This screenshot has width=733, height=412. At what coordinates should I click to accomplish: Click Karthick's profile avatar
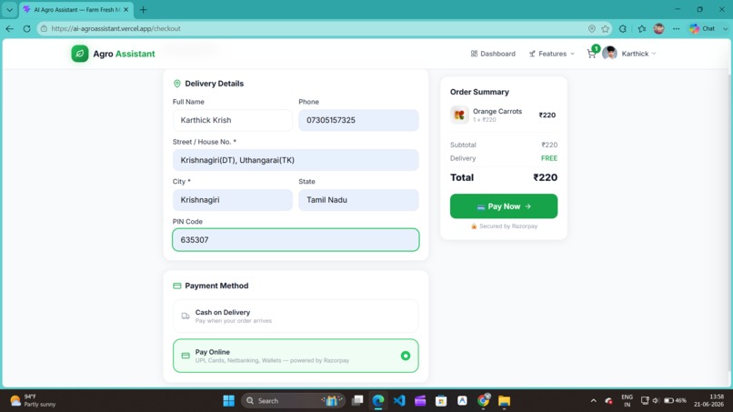[x=609, y=54]
